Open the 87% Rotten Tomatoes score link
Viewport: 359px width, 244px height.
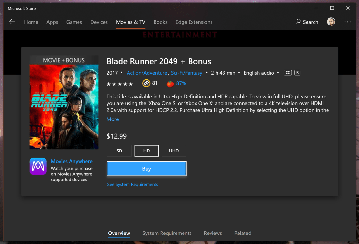click(x=181, y=83)
